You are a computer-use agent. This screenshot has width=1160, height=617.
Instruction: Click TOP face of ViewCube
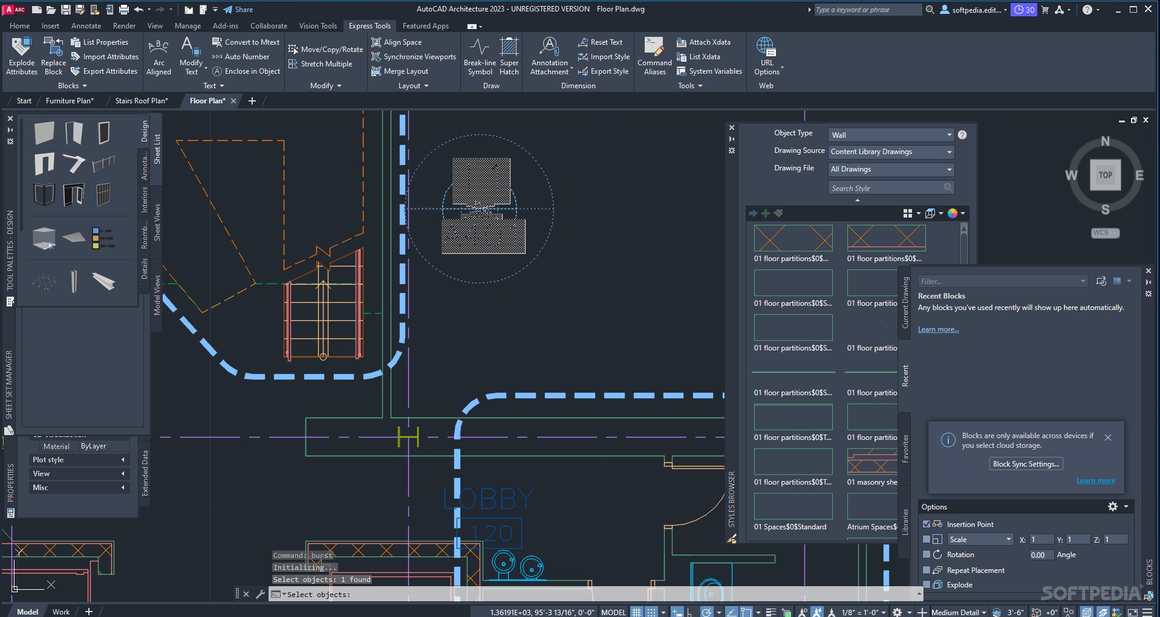tap(1106, 175)
